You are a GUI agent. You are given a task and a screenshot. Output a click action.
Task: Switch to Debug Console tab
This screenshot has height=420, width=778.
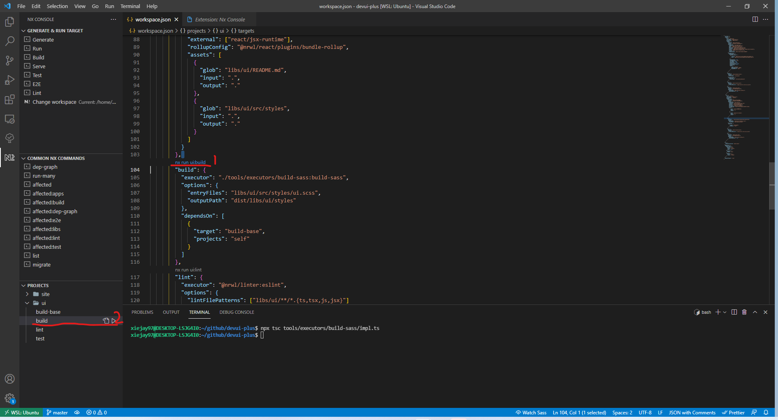pos(237,312)
